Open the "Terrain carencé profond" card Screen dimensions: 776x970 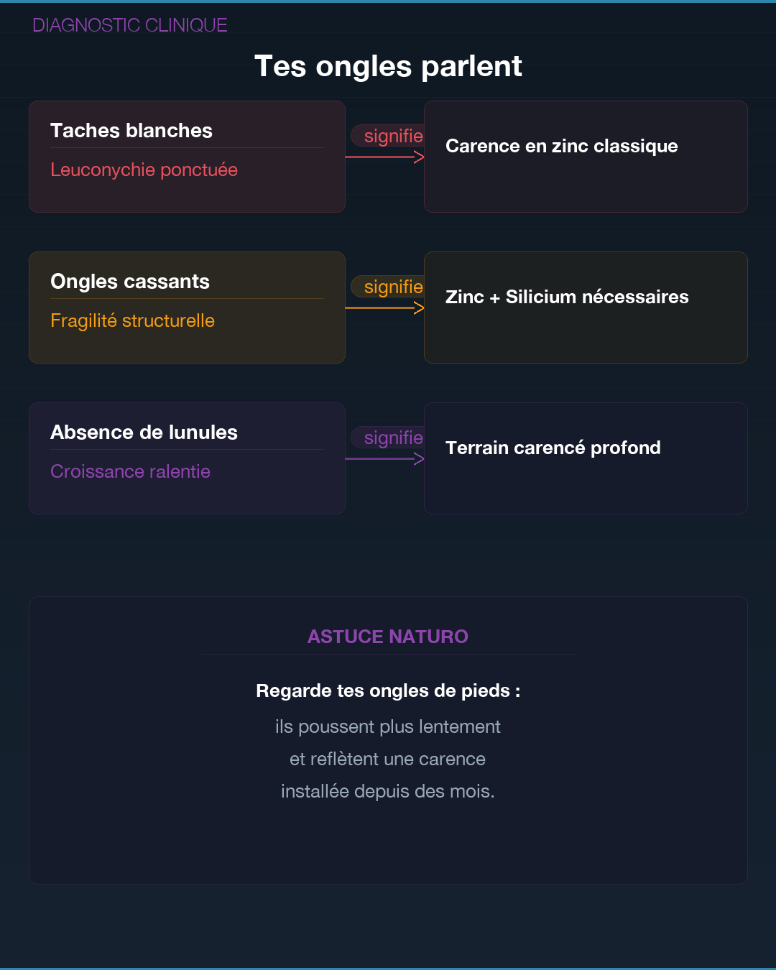[x=586, y=458]
